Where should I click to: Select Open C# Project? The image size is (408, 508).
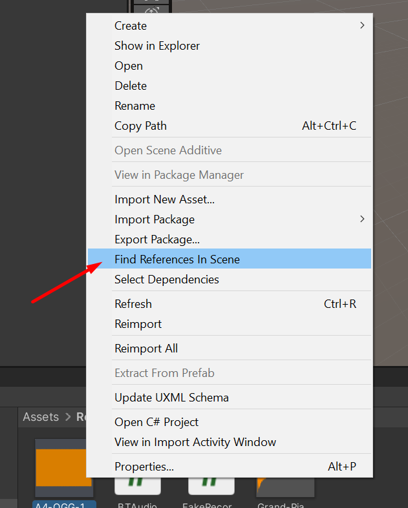[156, 422]
